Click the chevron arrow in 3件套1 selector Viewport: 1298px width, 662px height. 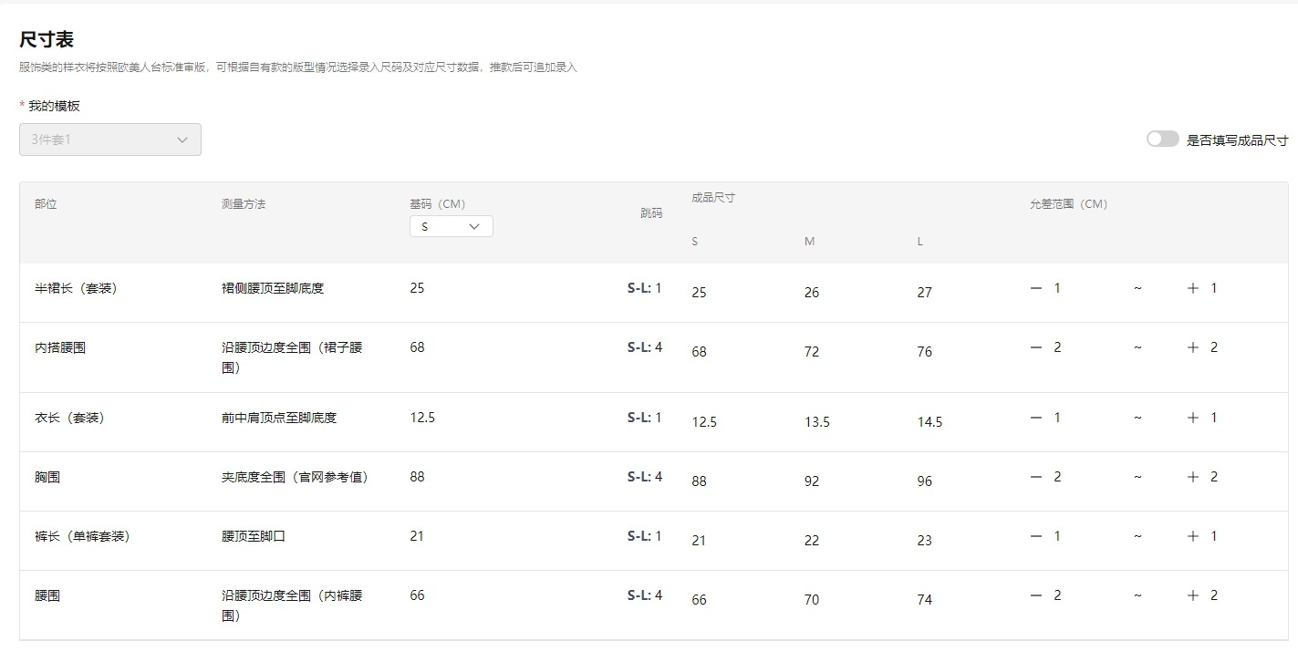pos(182,140)
